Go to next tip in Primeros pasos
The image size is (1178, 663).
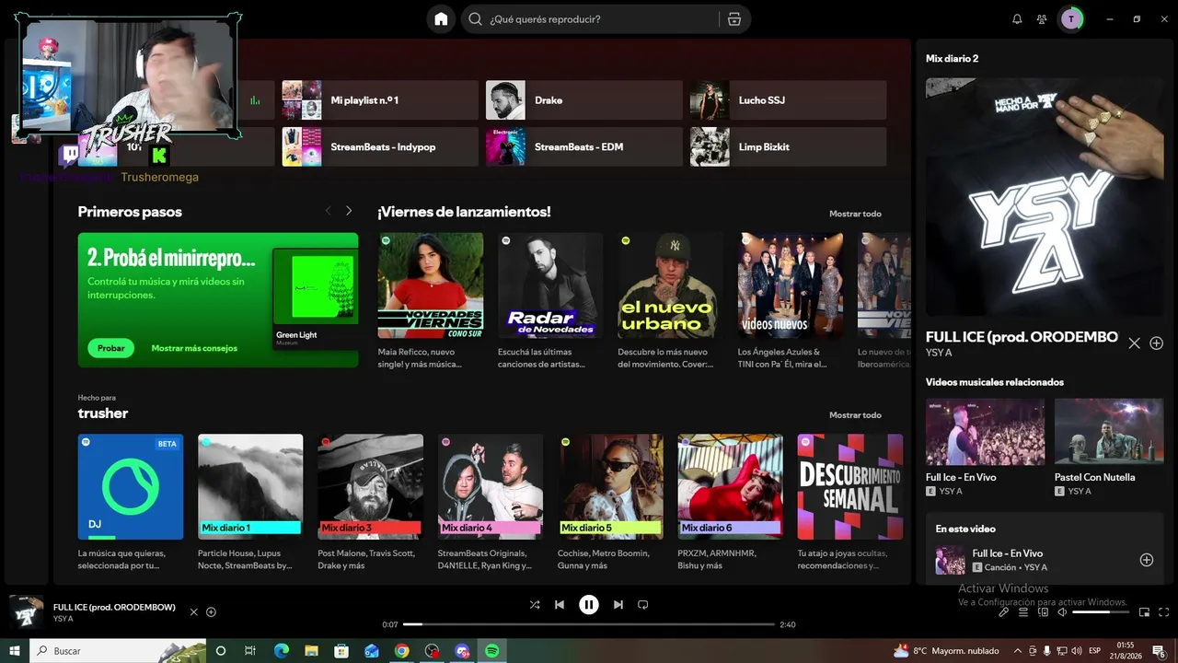tap(349, 211)
